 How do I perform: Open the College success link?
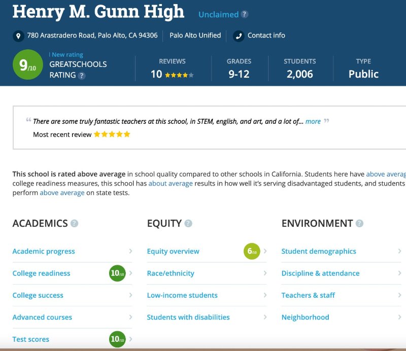tap(38, 295)
